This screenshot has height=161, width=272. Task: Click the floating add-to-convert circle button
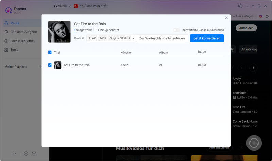(x=254, y=143)
